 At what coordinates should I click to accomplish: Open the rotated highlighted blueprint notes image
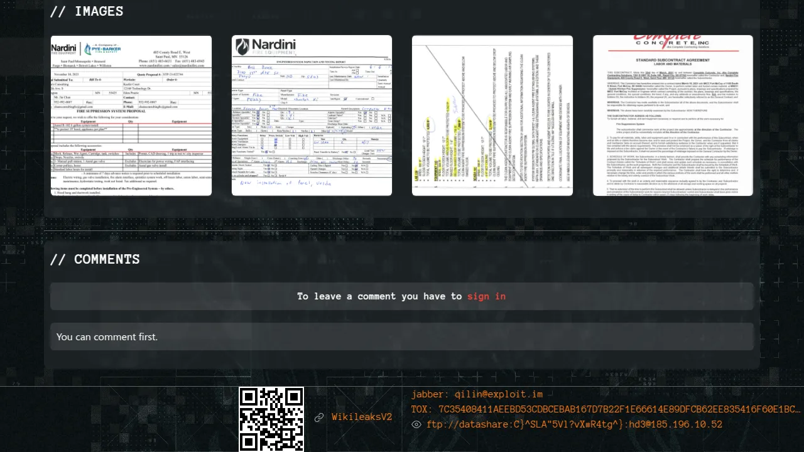[492, 116]
